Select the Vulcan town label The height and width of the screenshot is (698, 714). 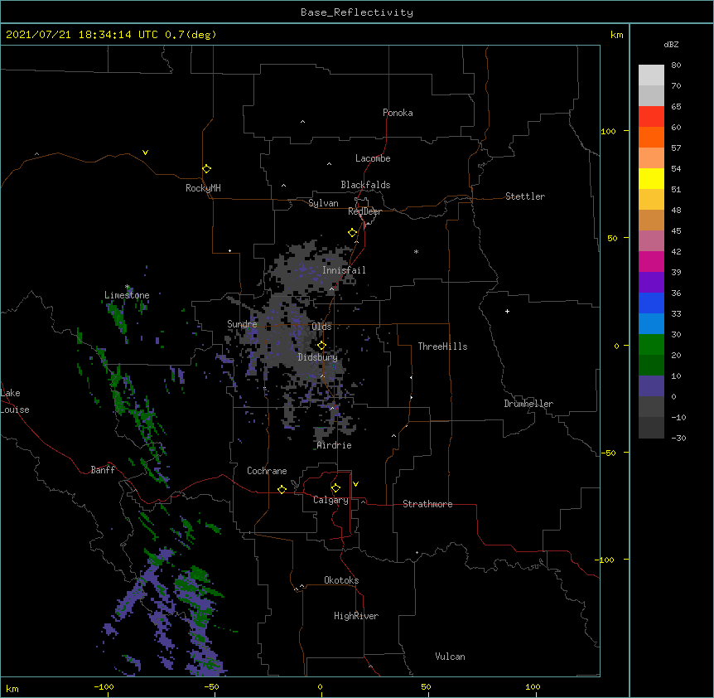[x=450, y=657]
